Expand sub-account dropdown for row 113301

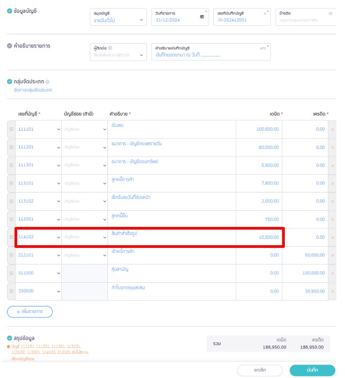[104, 219]
